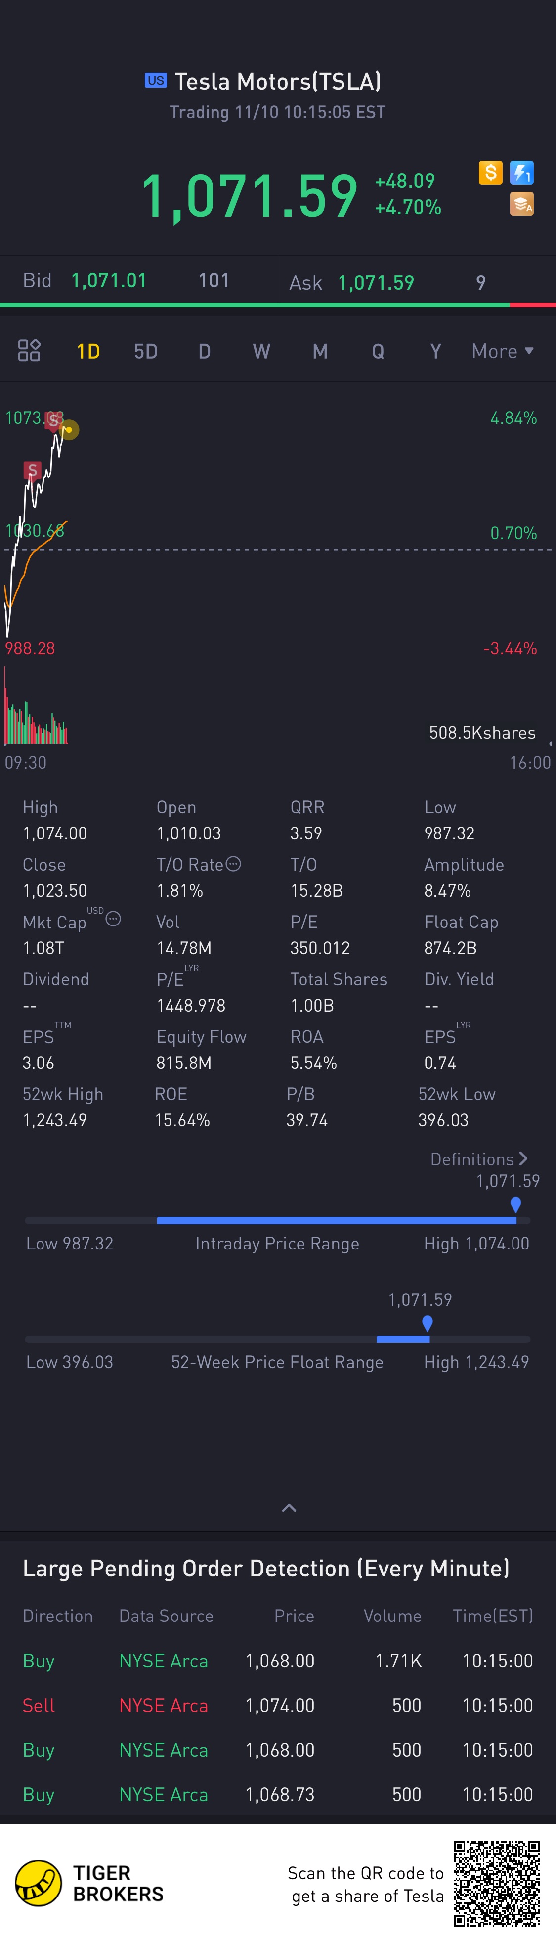Open T/O Rate info icon

tap(234, 864)
